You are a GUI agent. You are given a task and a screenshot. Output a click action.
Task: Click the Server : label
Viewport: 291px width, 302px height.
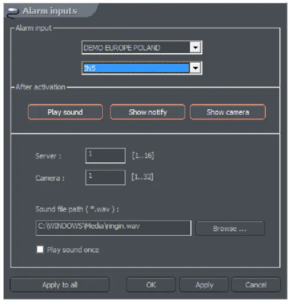coord(48,156)
